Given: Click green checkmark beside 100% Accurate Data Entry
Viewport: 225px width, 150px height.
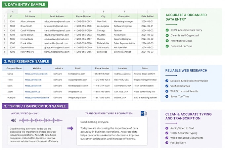Looking at the screenshot, I should (x=167, y=30).
